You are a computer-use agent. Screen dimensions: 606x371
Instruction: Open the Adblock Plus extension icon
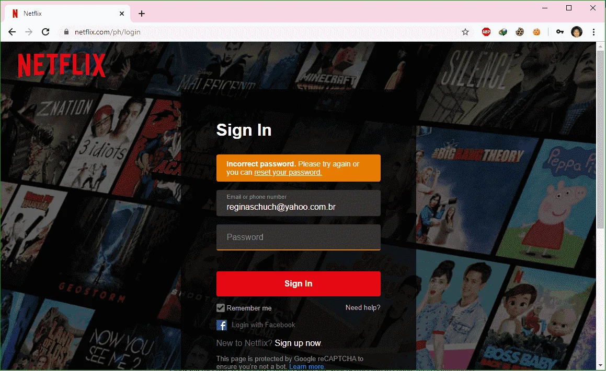(x=486, y=32)
